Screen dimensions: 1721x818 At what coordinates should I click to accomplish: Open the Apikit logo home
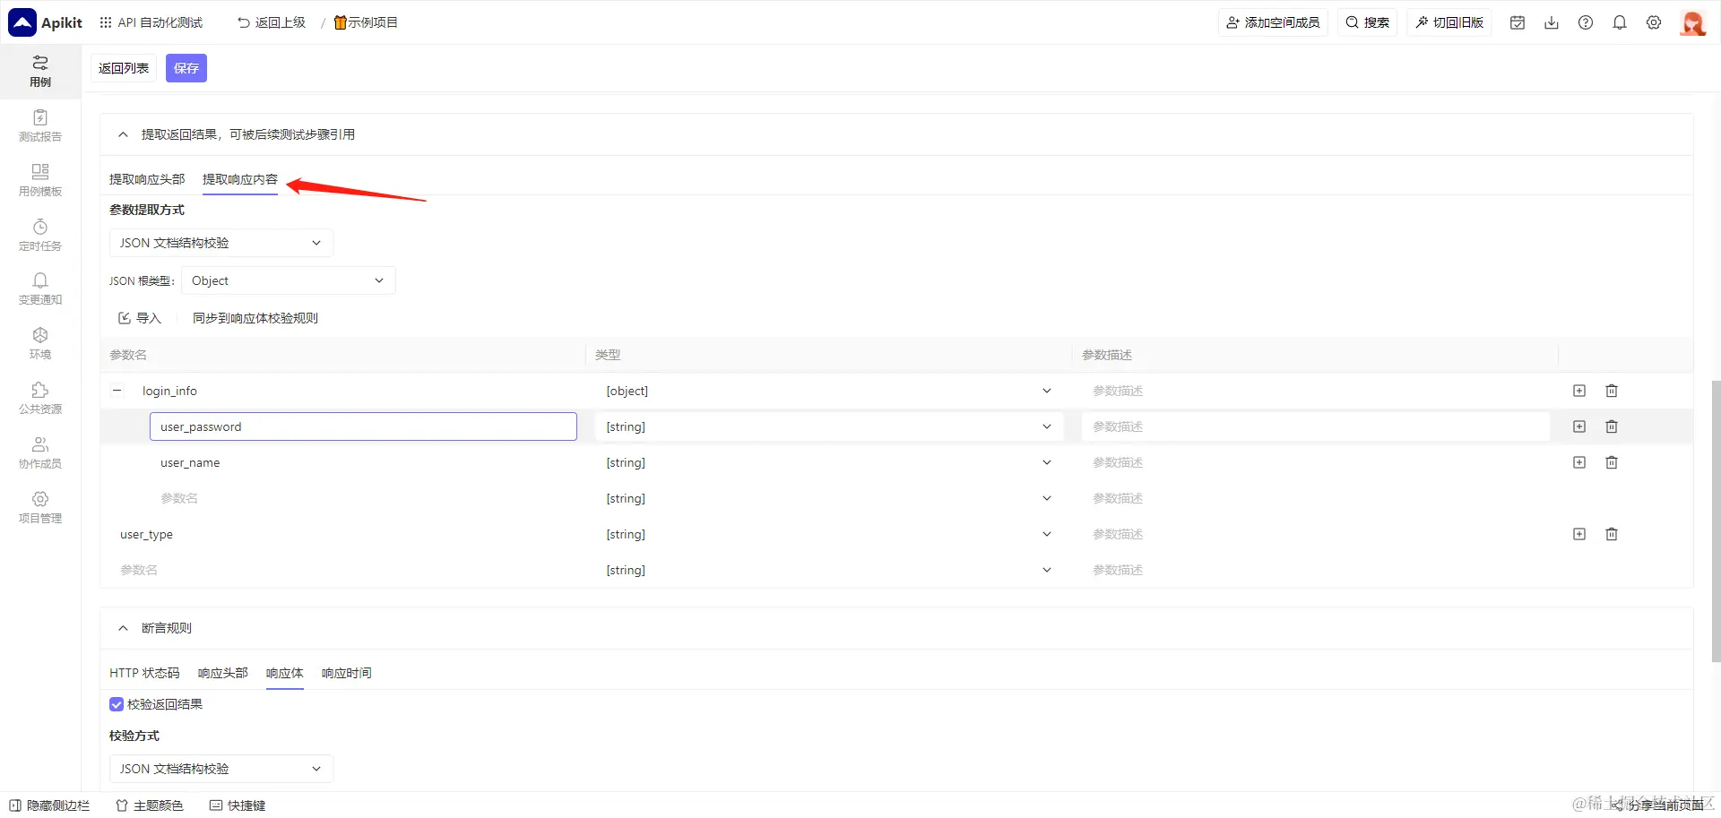point(46,22)
